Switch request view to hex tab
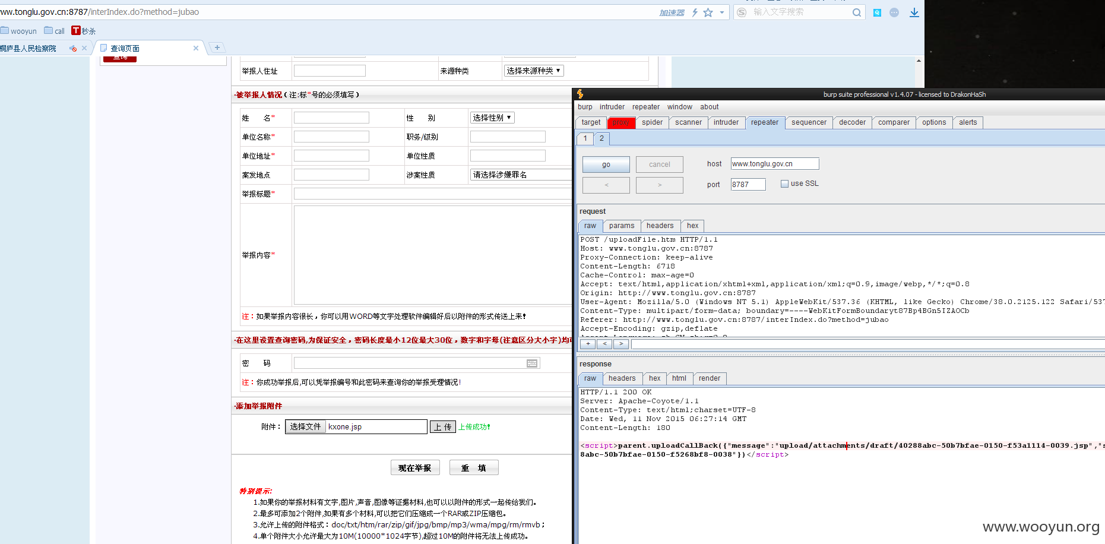1105x544 pixels. 692,226
